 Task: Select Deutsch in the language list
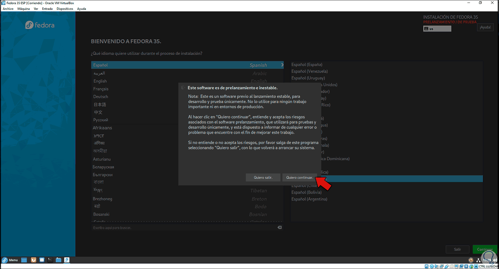[x=187, y=97]
